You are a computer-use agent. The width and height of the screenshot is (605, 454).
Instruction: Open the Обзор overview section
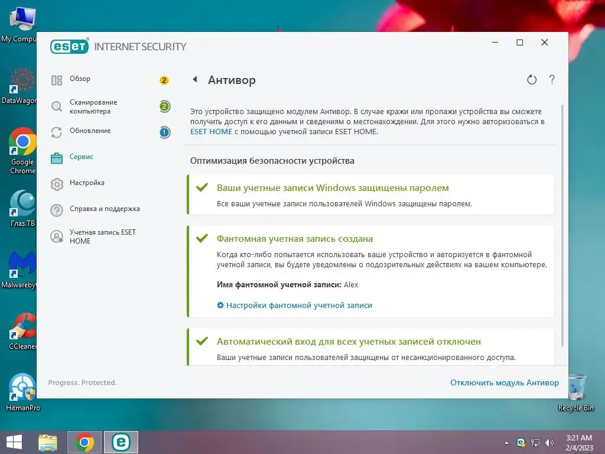[80, 79]
